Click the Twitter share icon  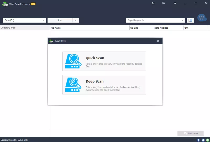point(203,140)
